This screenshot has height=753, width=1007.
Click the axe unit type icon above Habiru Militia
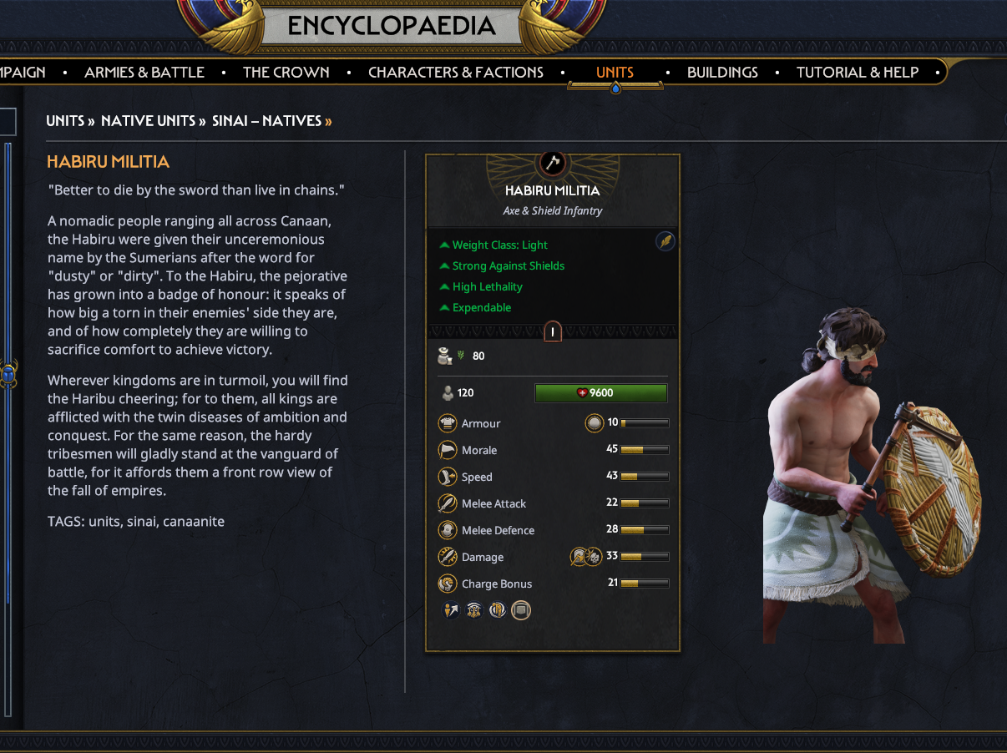pos(552,162)
